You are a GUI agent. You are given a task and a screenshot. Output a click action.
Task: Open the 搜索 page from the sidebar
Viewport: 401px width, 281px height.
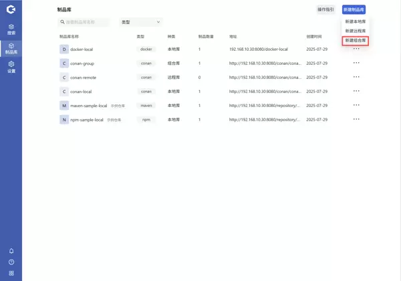pyautogui.click(x=11, y=29)
